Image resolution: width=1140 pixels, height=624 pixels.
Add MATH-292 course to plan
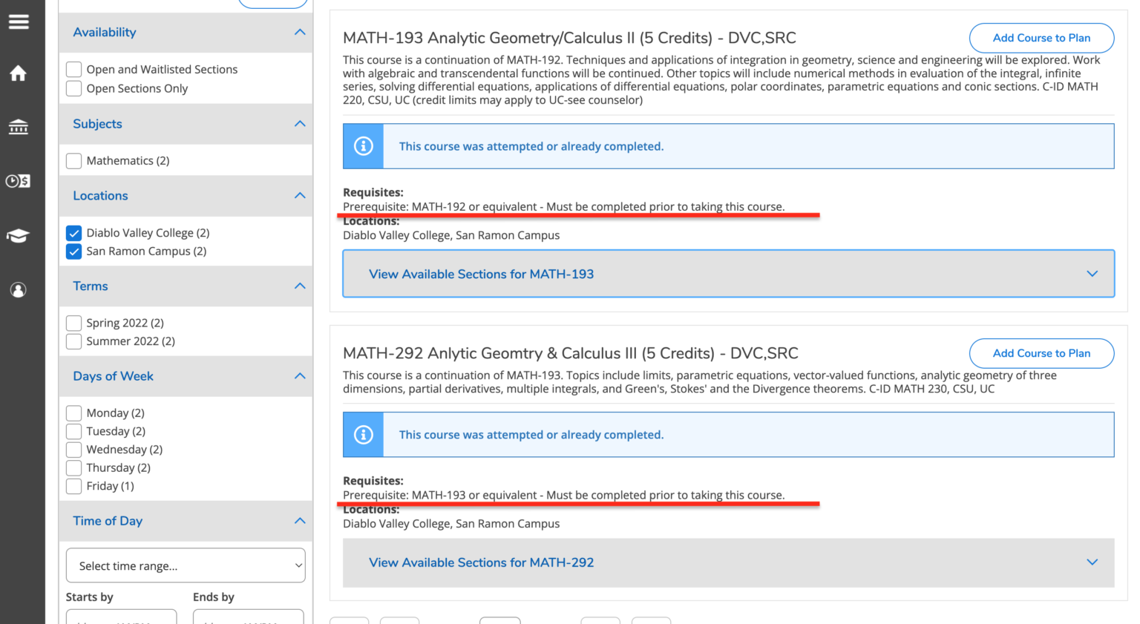[x=1041, y=353]
